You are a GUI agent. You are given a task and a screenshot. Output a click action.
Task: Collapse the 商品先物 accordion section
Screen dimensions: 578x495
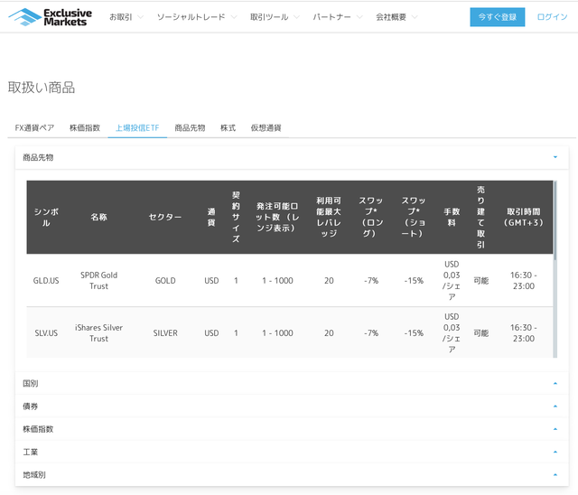point(292,158)
